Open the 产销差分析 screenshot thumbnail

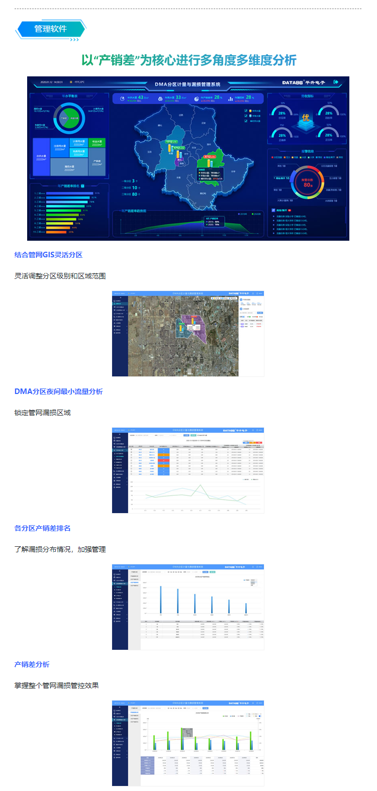click(188, 743)
